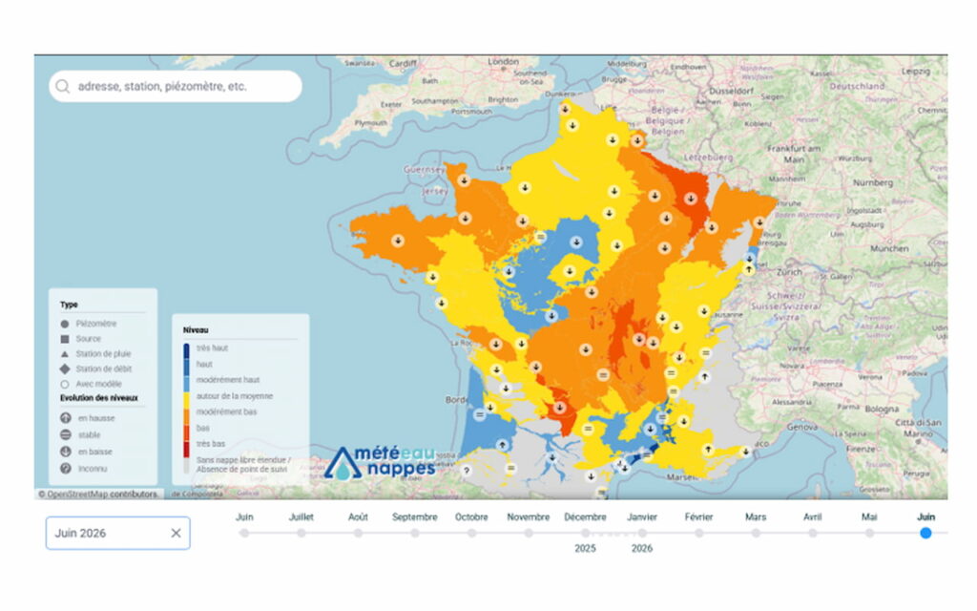
Task: Click the question-mark station marker on the map
Action: point(466,471)
